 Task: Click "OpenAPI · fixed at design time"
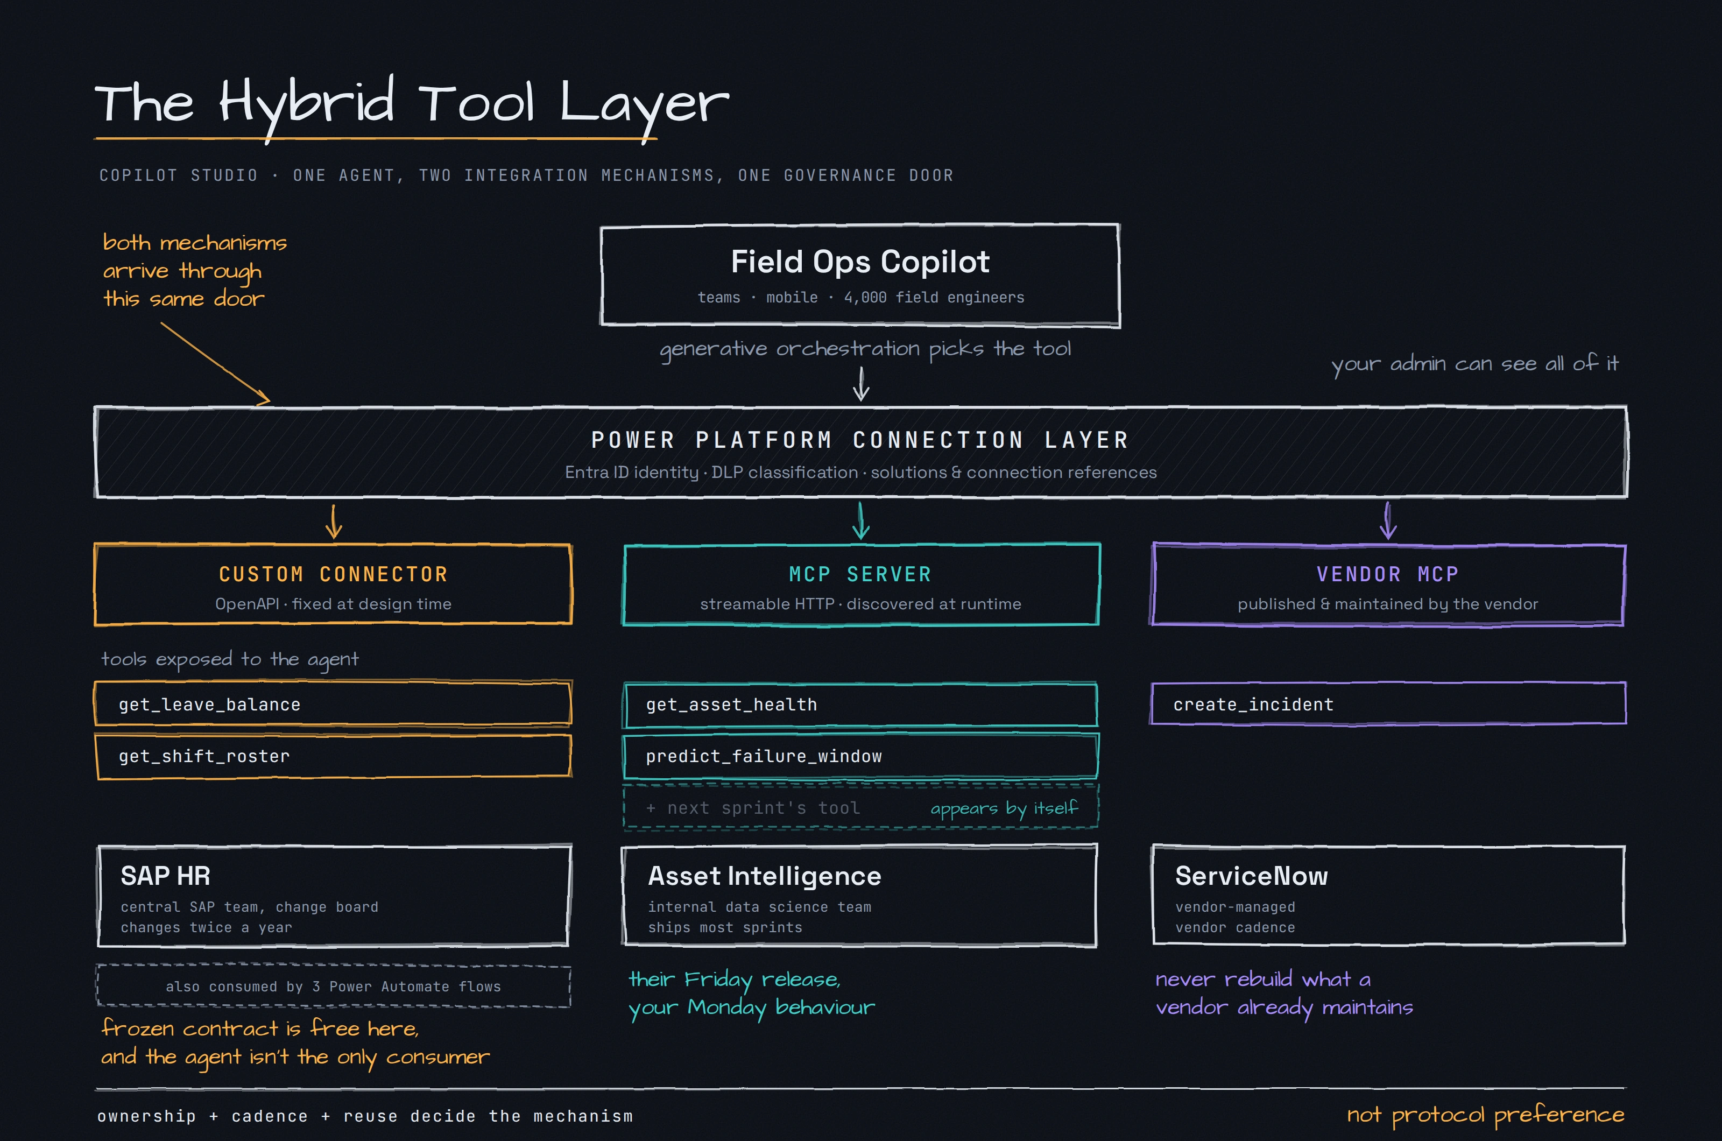(x=333, y=604)
